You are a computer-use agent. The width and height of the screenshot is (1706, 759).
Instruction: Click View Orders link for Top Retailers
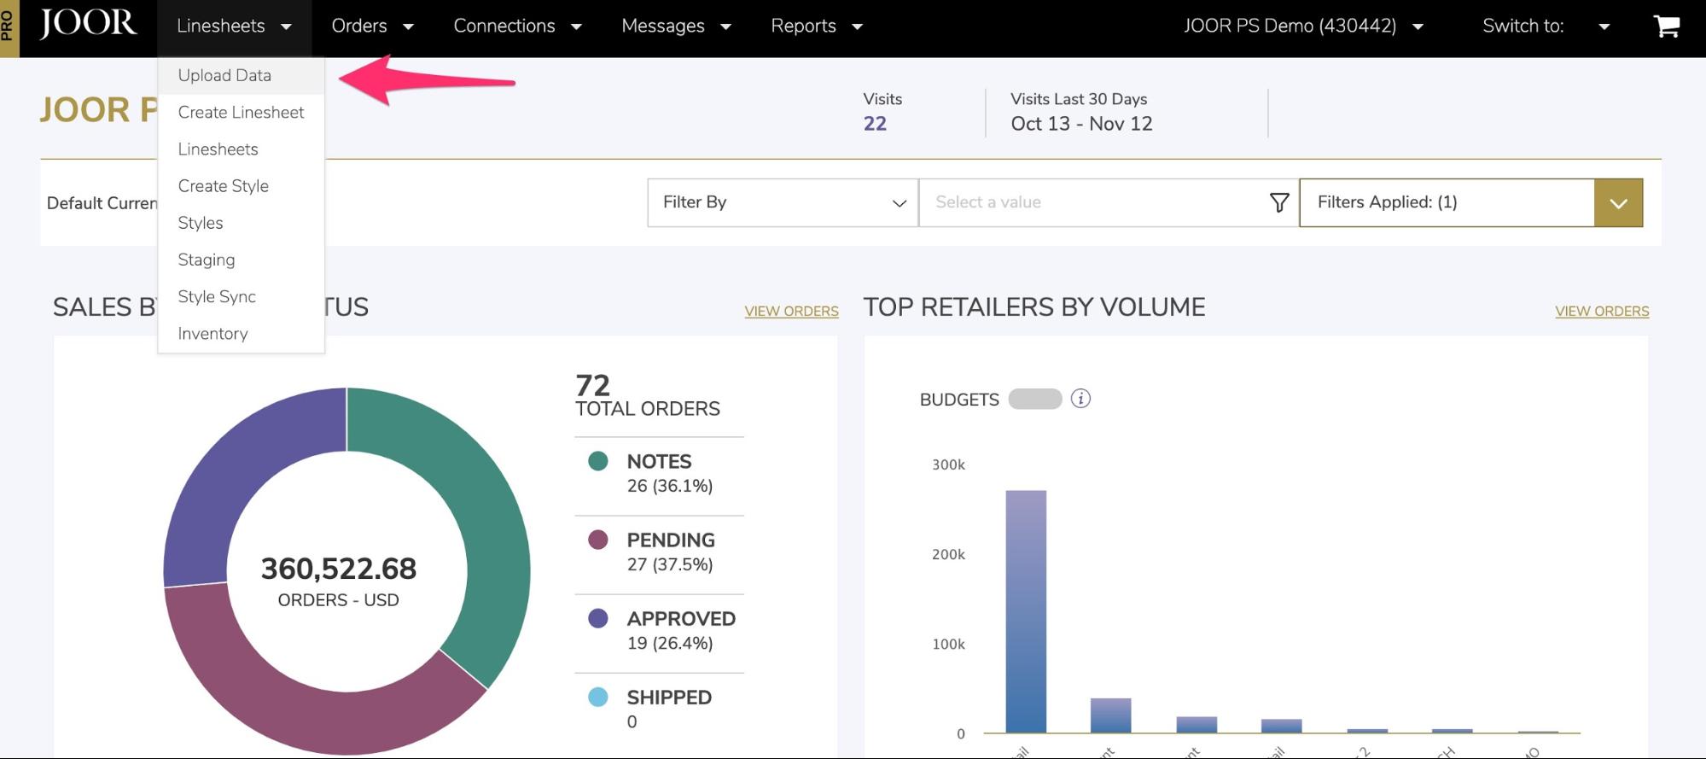pyautogui.click(x=1602, y=311)
